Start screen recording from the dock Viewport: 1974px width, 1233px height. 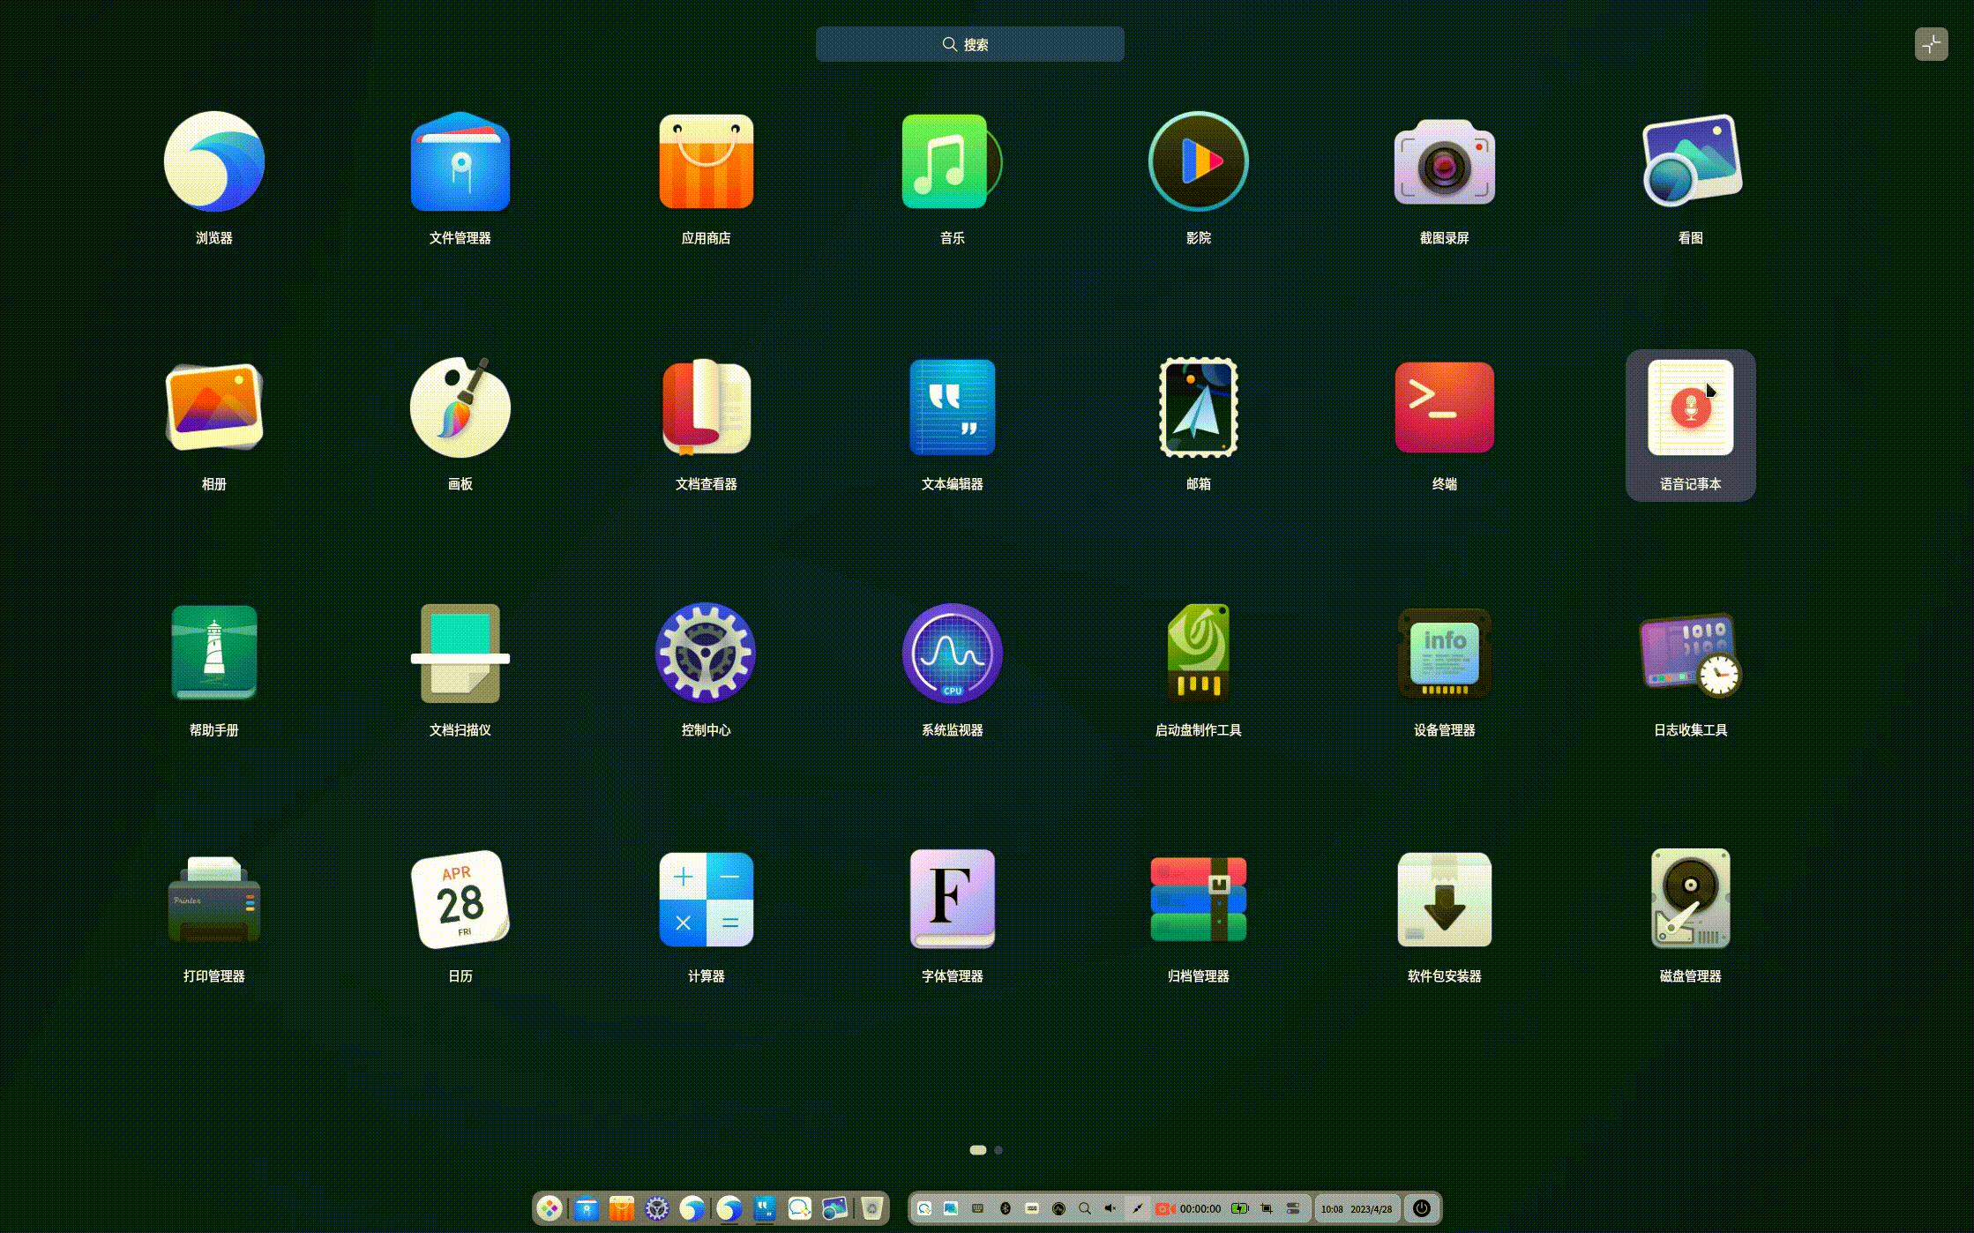click(x=1166, y=1208)
